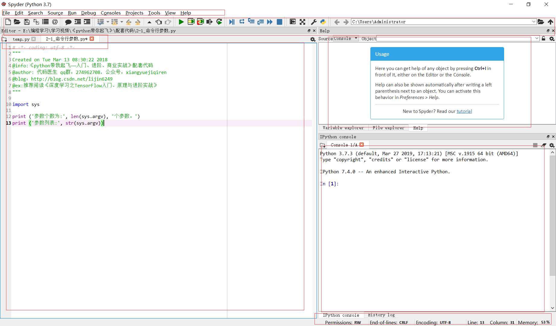This screenshot has width=556, height=326.
Task: Create a new file from the toolbar
Action: tap(8, 22)
